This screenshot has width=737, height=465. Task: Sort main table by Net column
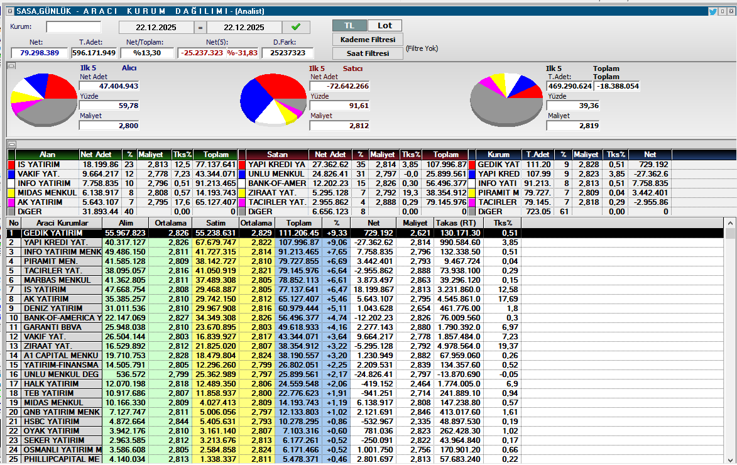(x=374, y=223)
